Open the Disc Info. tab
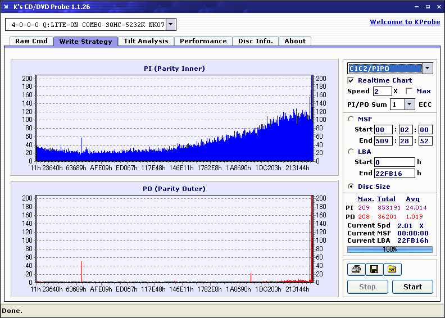445x318 pixels. (256, 41)
